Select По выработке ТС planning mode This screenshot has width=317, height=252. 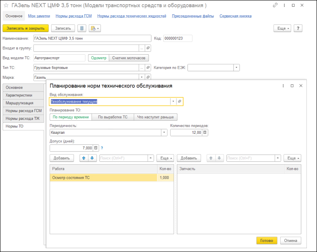(x=113, y=117)
